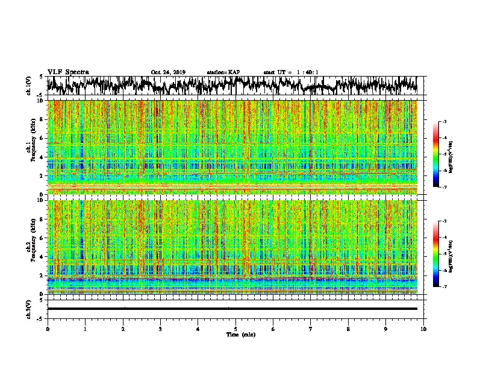Viewport: 477px width, 369px height.
Task: Click the flat ch.3 voltage trace
Action: click(x=232, y=309)
